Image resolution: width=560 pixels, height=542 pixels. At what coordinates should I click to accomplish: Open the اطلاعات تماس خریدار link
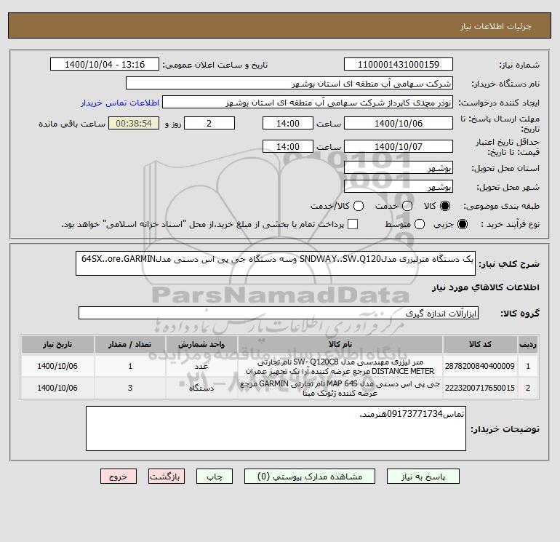(x=120, y=103)
